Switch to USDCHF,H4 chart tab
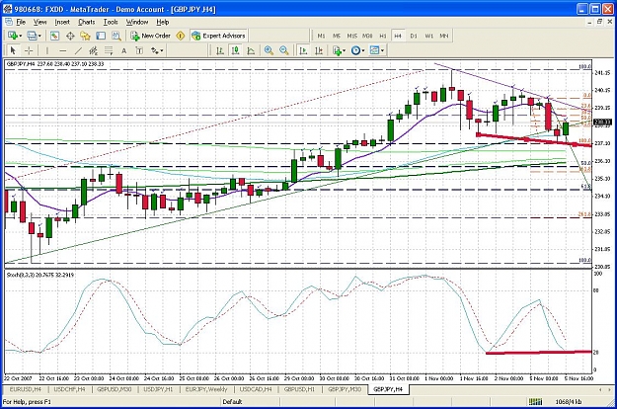 coord(69,389)
